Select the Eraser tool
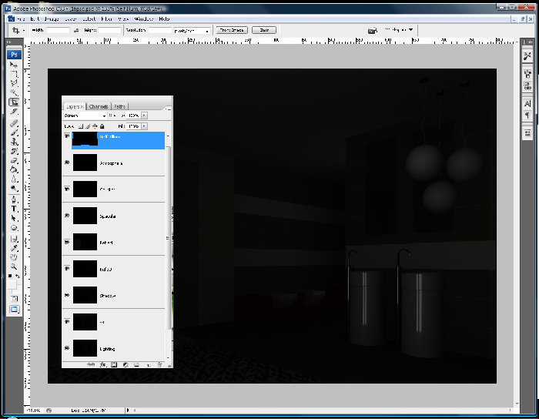This screenshot has width=539, height=419. [x=14, y=160]
